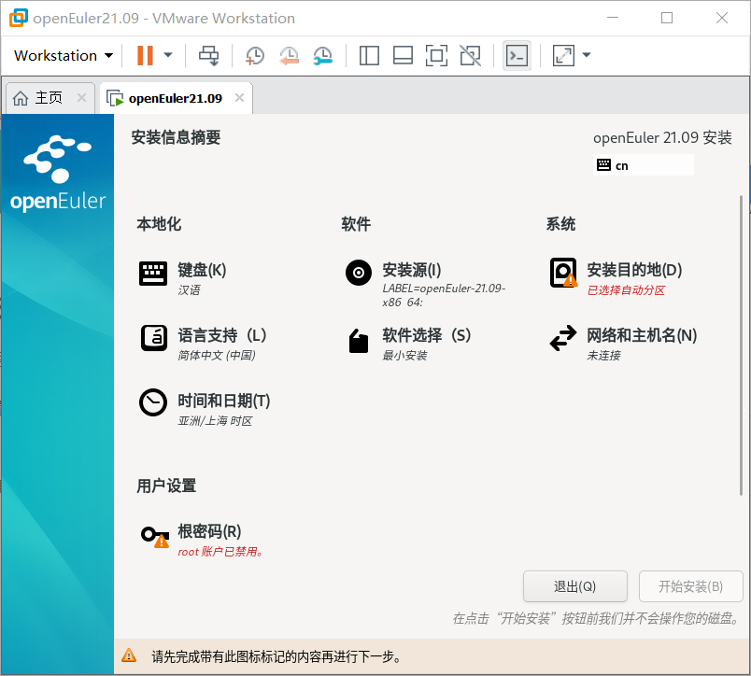Click the 安装源(I) label
The width and height of the screenshot is (751, 676).
412,270
